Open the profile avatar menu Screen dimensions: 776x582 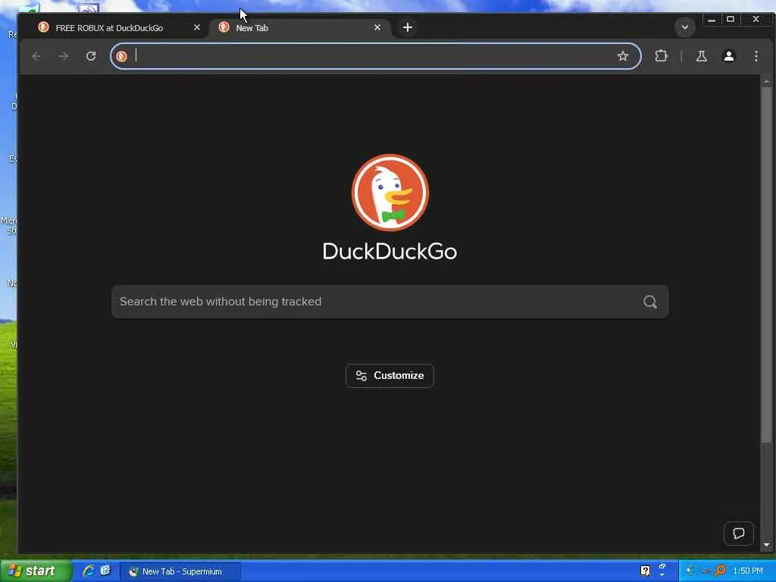coord(728,56)
